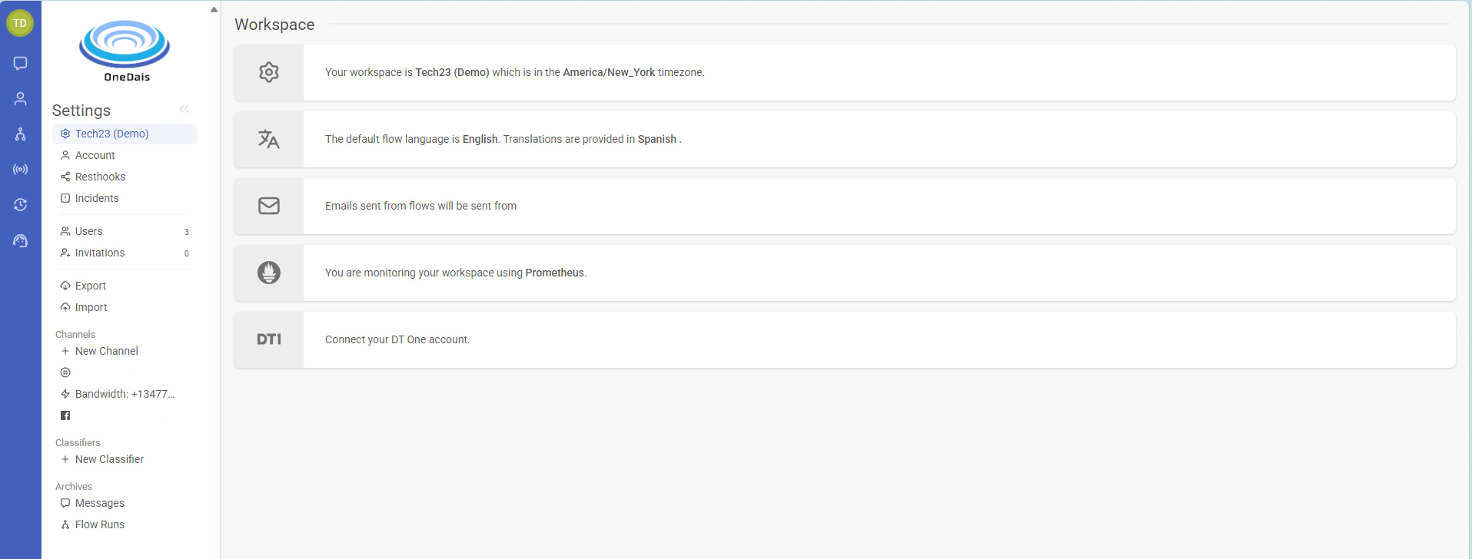Collapse the Settings sidebar panel

click(184, 109)
